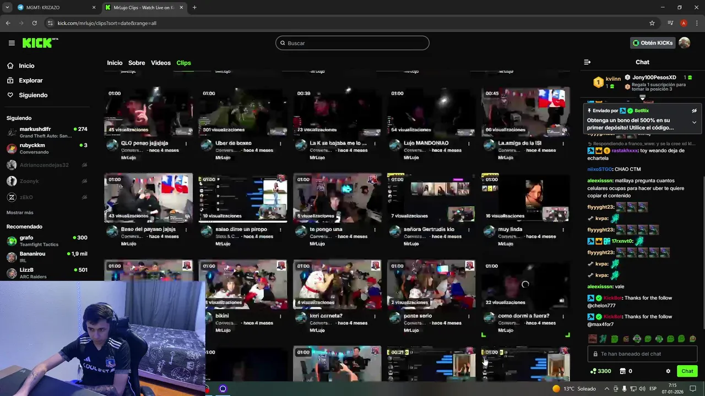Open chat settings gear icon
The image size is (705, 396).
[x=668, y=371]
